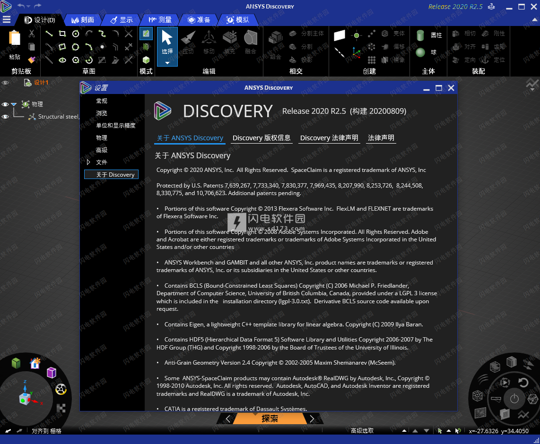The width and height of the screenshot is (540, 444).
Task: Select Structural steel in the tree
Action: [x=59, y=117]
